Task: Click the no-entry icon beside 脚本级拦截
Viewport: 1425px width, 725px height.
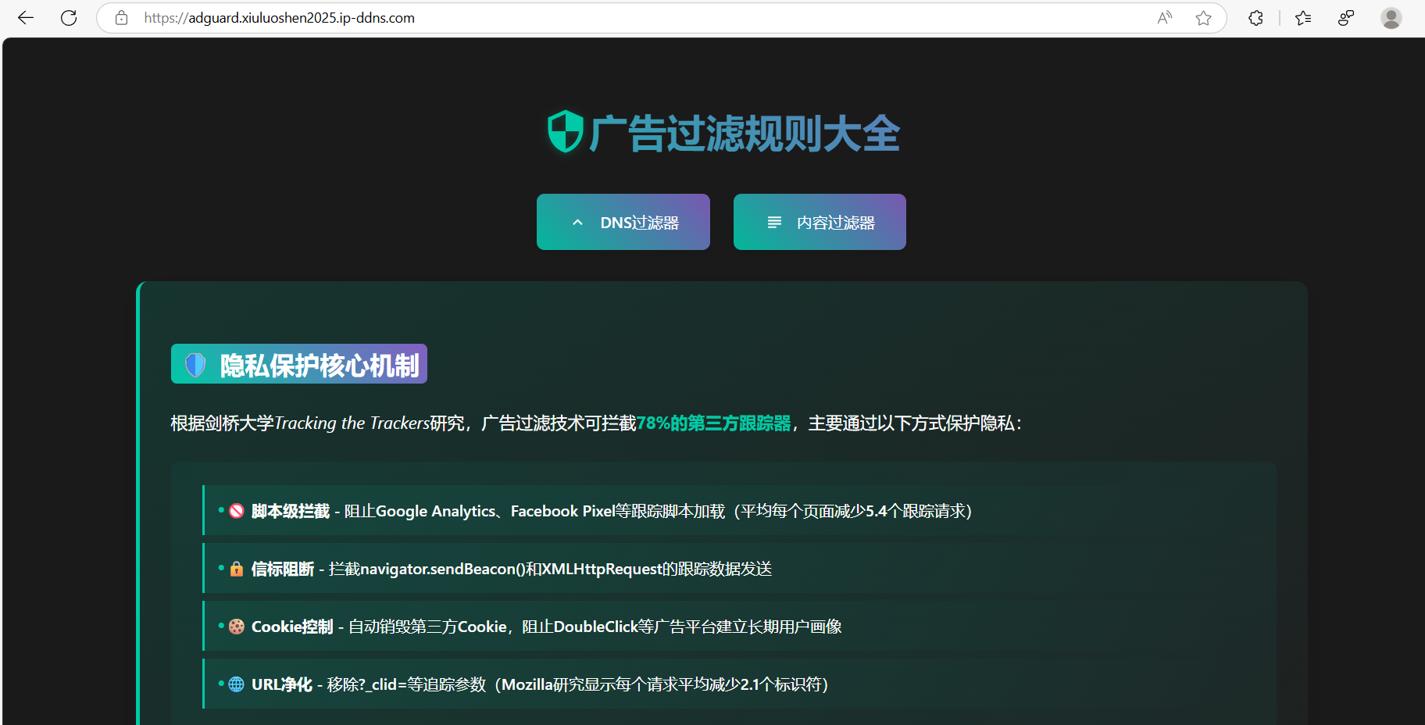Action: point(236,510)
